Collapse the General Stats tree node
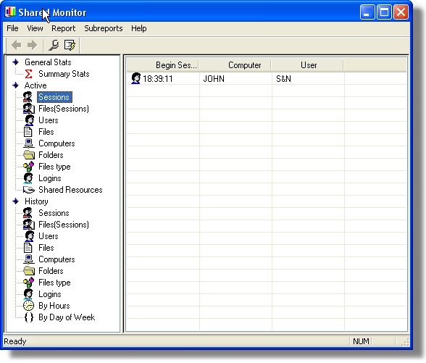This screenshot has width=426, height=363. [x=16, y=62]
